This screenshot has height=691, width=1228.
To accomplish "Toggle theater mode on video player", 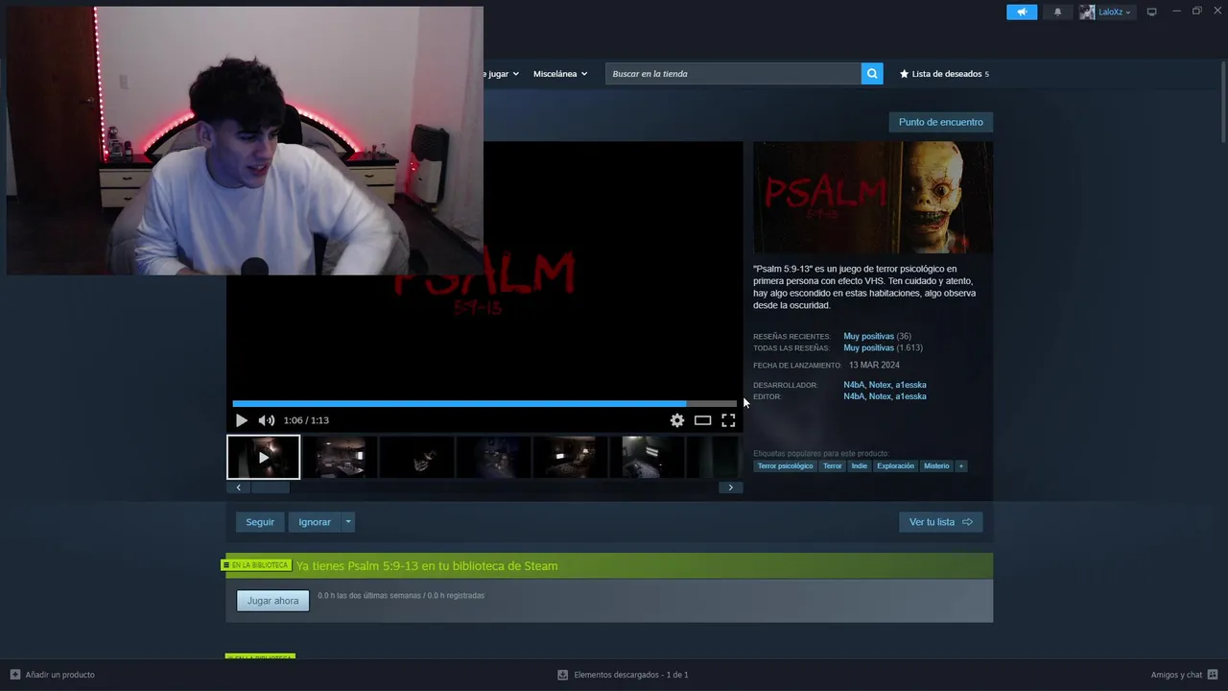I will coord(703,420).
